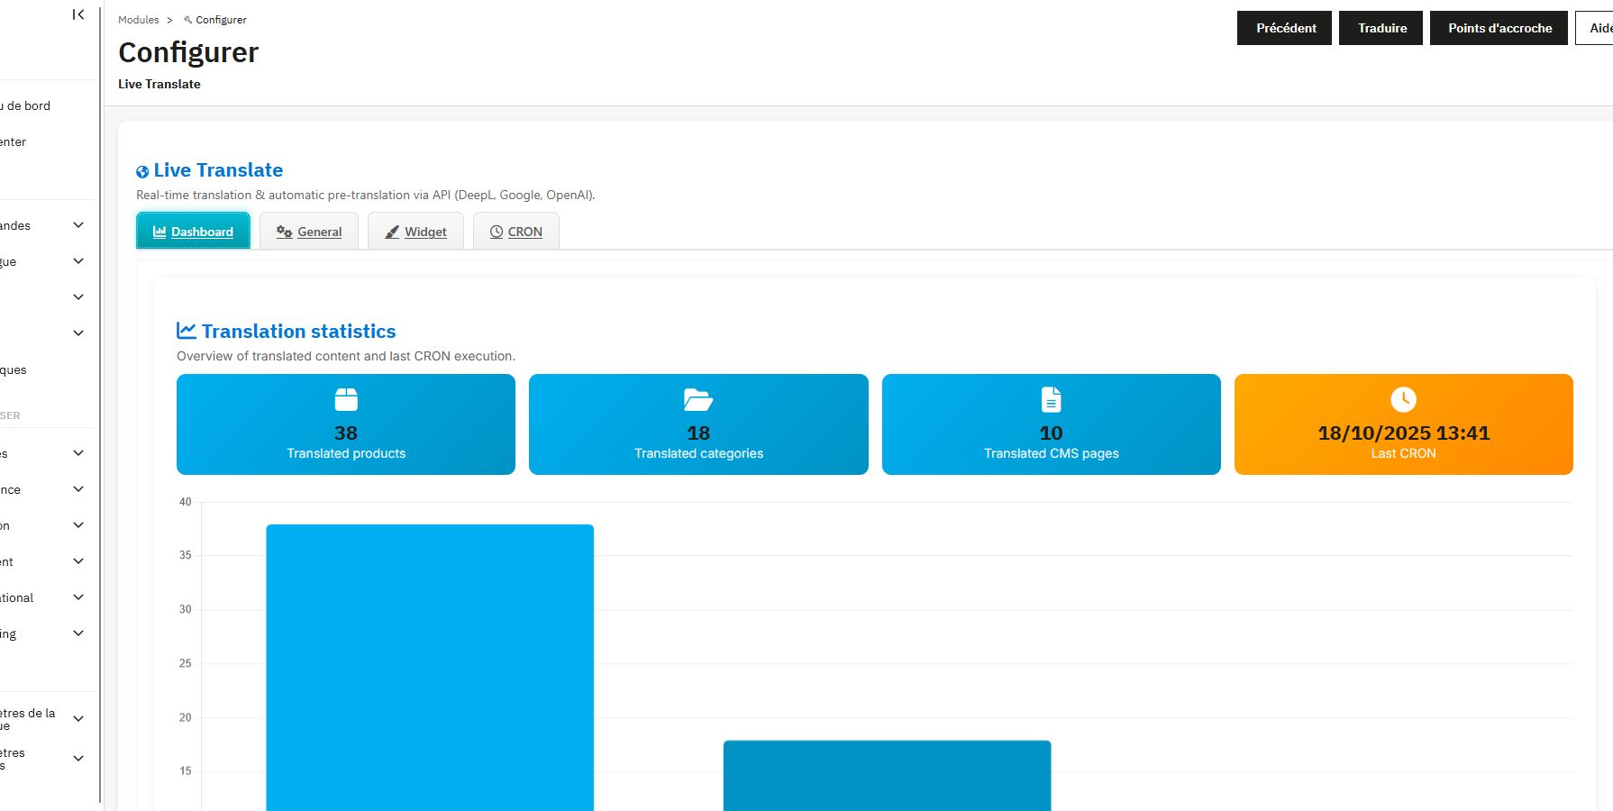
Task: Click the clock icon in Last CRON card
Action: coord(1403,399)
